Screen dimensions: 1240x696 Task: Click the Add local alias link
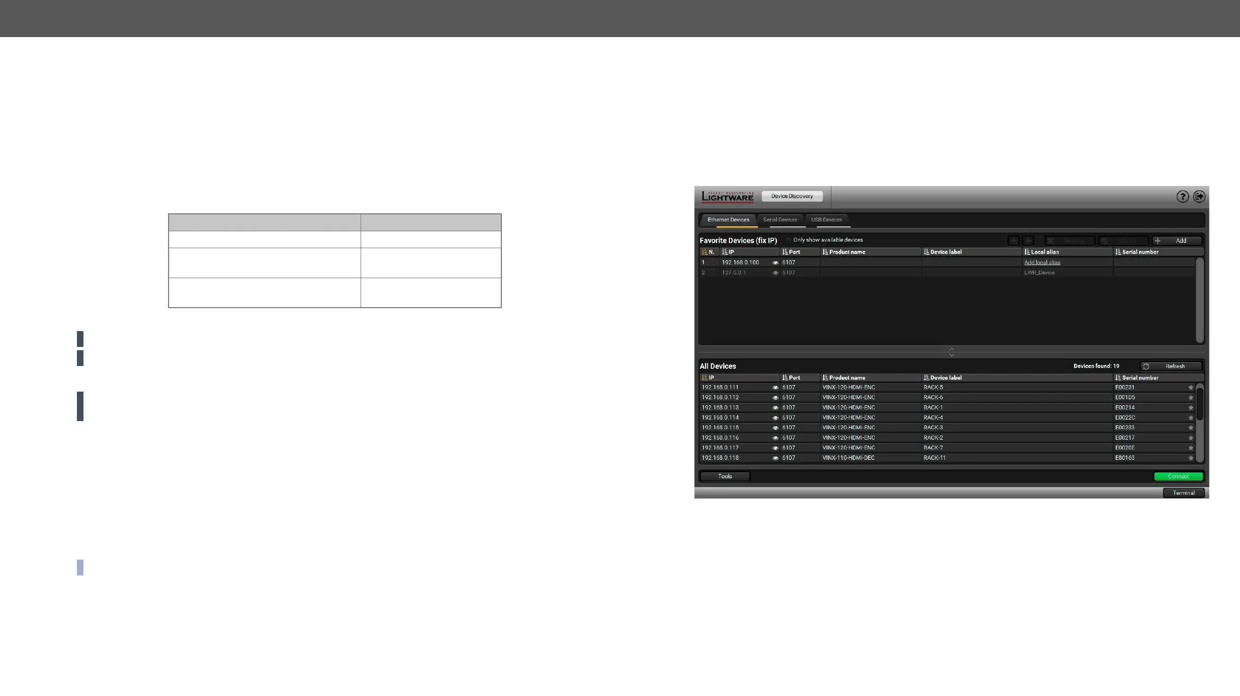[x=1042, y=262]
